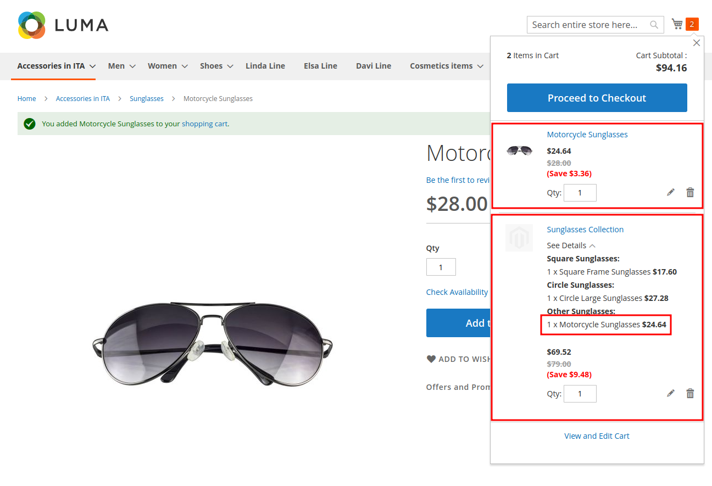This screenshot has height=486, width=712.
Task: Edit Motorcycle Sunglasses cart item
Action: 671,192
